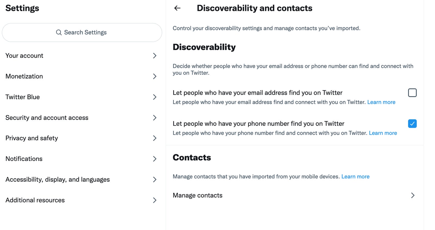Click Learn more under Contacts section

point(355,176)
